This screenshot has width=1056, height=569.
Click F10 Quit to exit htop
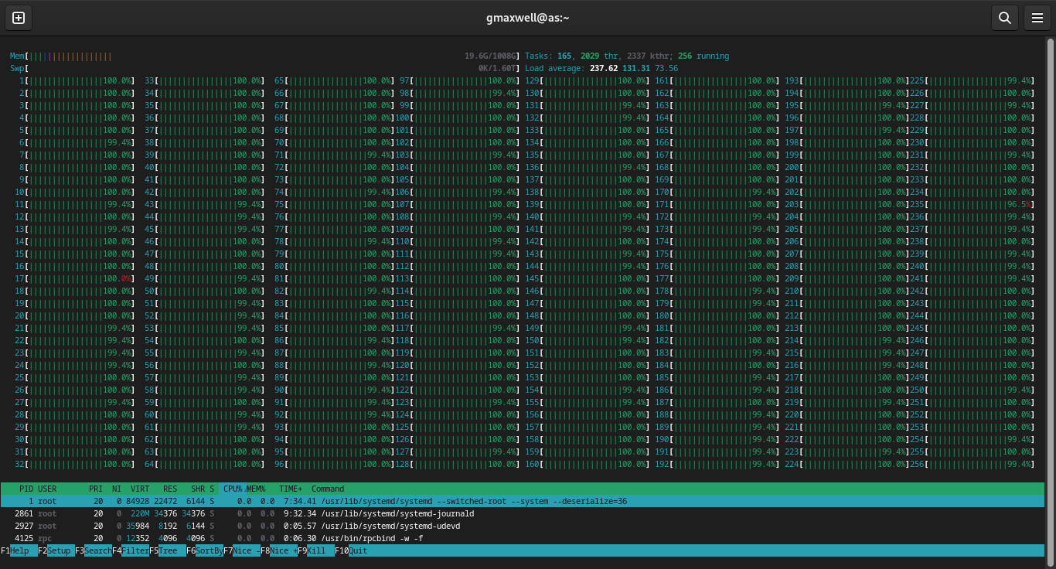[359, 550]
